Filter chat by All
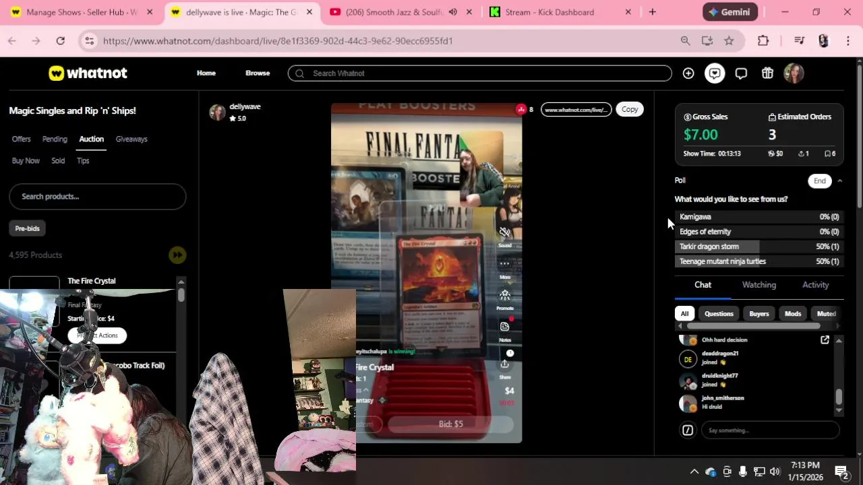 pos(684,313)
